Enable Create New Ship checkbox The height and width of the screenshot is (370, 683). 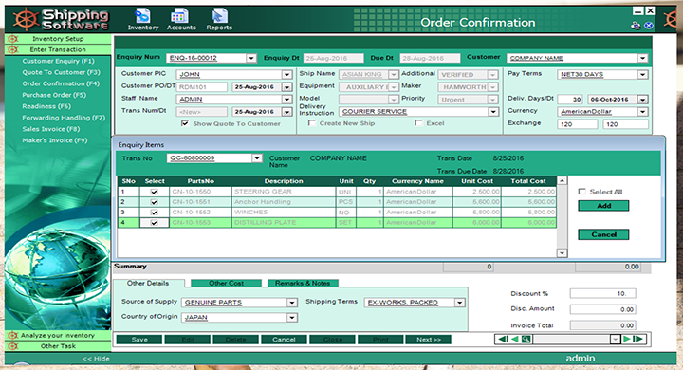pyautogui.click(x=311, y=123)
